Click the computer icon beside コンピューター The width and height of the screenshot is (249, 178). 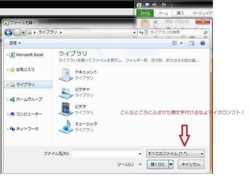(12, 114)
